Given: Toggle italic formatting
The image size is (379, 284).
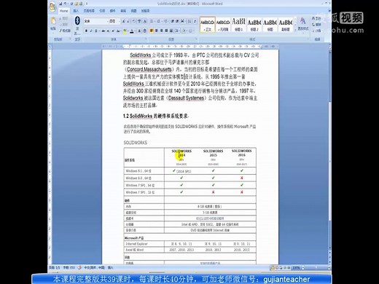Looking at the screenshot, I should pos(91,31).
